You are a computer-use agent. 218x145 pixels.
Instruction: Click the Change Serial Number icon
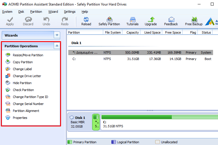coord(8,104)
